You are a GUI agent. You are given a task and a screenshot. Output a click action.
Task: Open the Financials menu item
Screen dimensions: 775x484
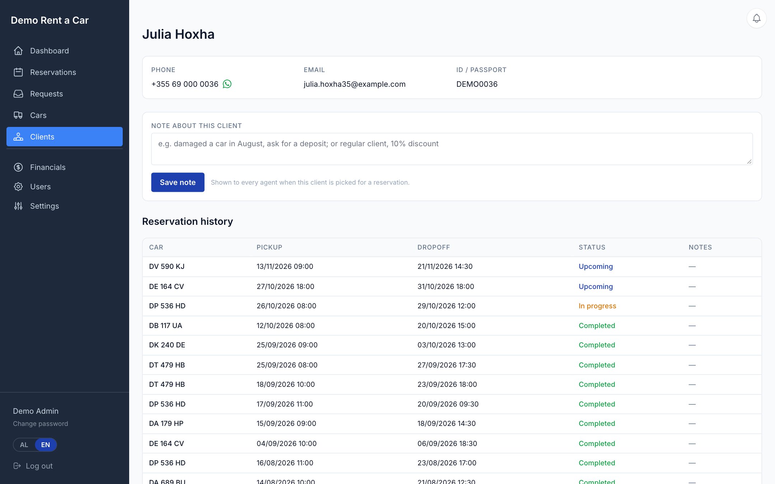[x=65, y=167]
